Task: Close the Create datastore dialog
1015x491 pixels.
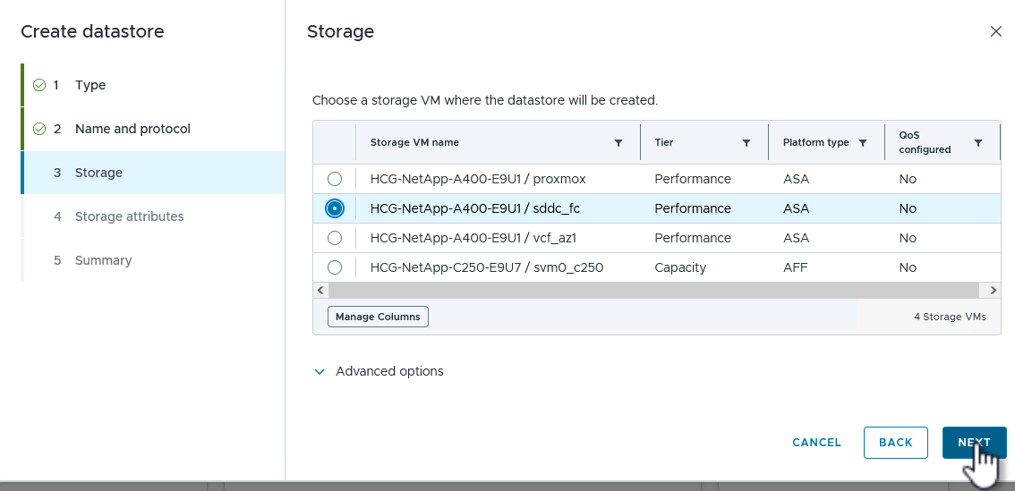Action: coord(995,31)
